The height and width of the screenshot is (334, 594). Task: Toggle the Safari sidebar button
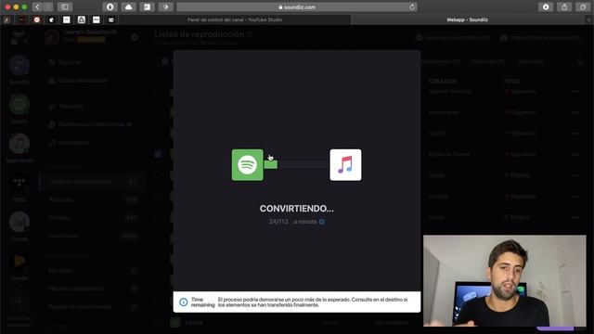(65, 6)
